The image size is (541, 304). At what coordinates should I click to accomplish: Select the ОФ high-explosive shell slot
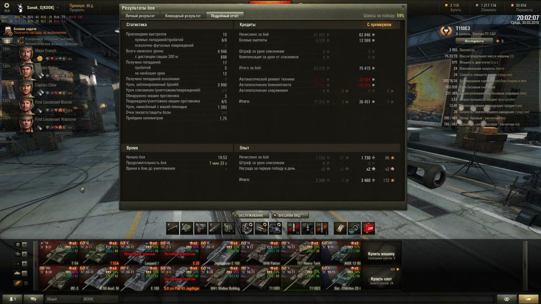click(321, 228)
